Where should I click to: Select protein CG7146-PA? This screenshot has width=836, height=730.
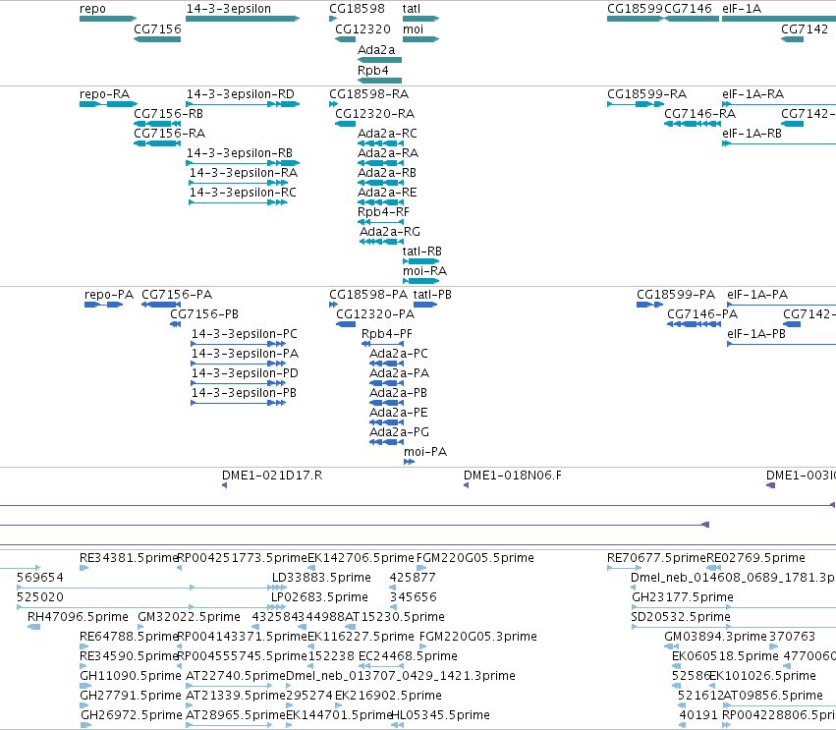tap(694, 324)
